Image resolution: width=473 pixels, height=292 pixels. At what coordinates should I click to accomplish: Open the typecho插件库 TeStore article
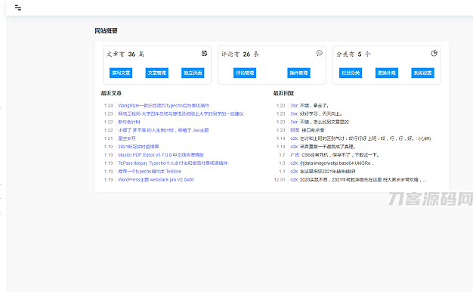click(150, 171)
